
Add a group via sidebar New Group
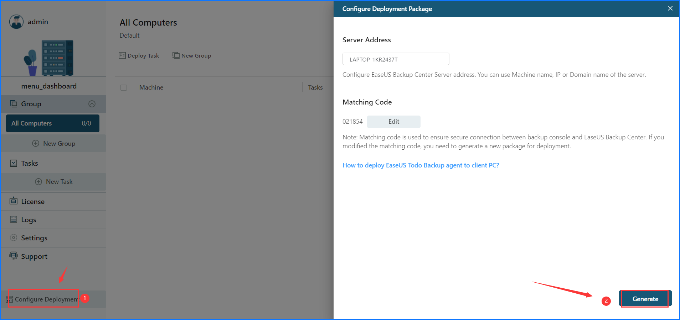pos(54,144)
